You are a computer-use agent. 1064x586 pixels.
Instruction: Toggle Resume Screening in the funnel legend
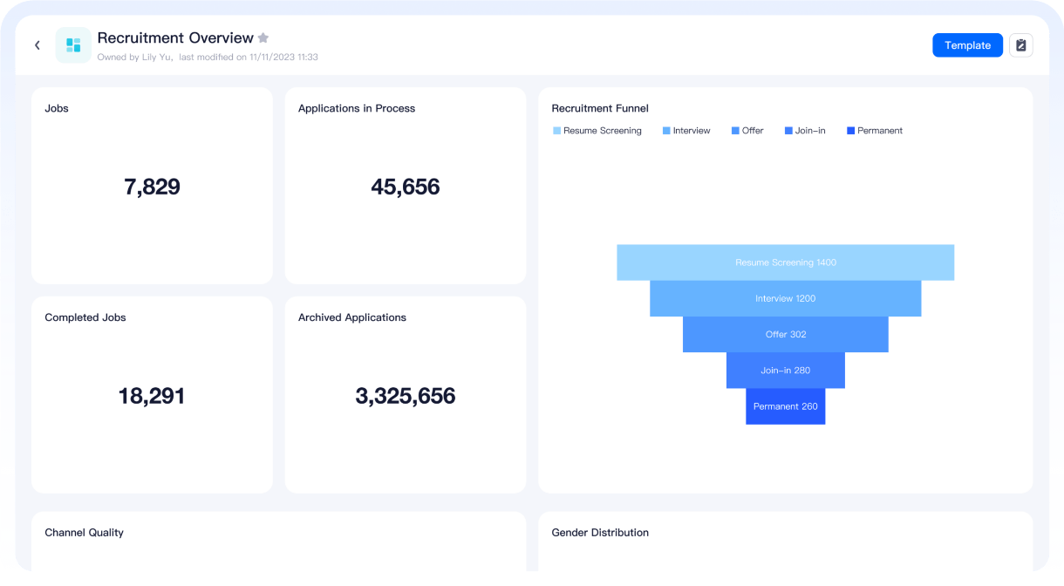tap(597, 131)
